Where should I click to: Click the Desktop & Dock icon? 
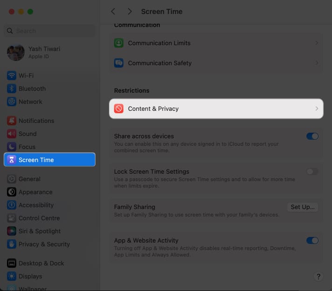pyautogui.click(x=12, y=263)
